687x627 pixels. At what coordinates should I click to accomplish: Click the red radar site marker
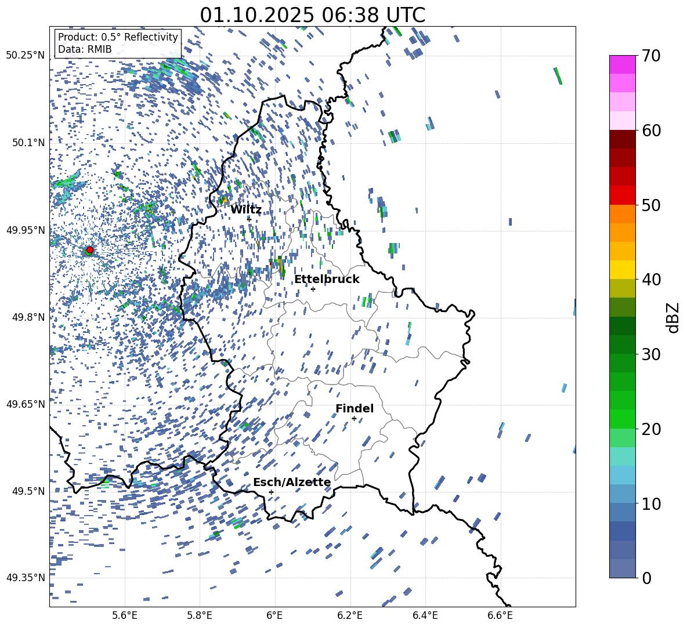[89, 249]
